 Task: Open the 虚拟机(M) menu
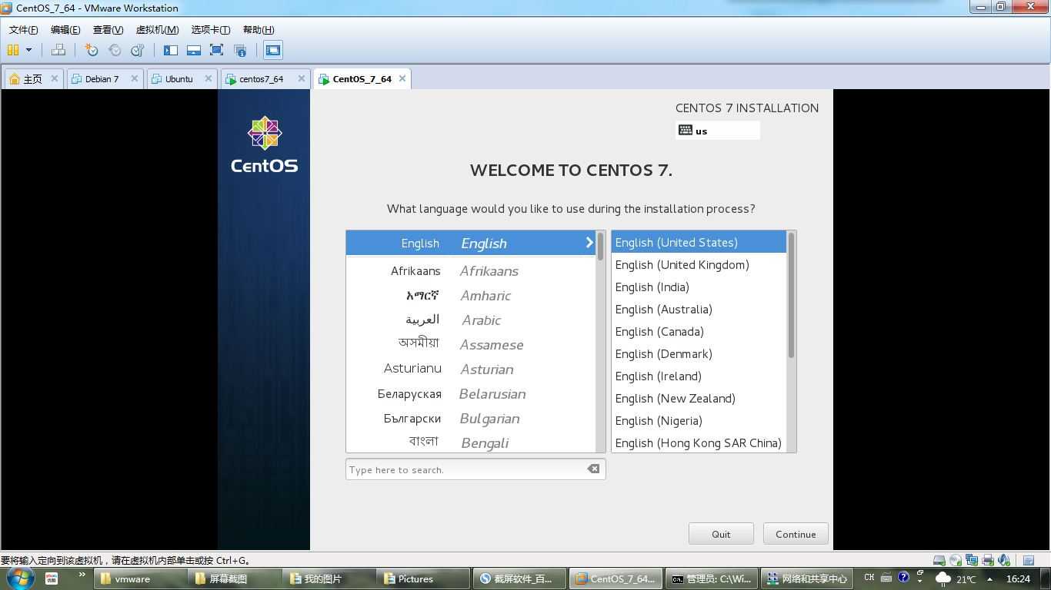click(157, 29)
